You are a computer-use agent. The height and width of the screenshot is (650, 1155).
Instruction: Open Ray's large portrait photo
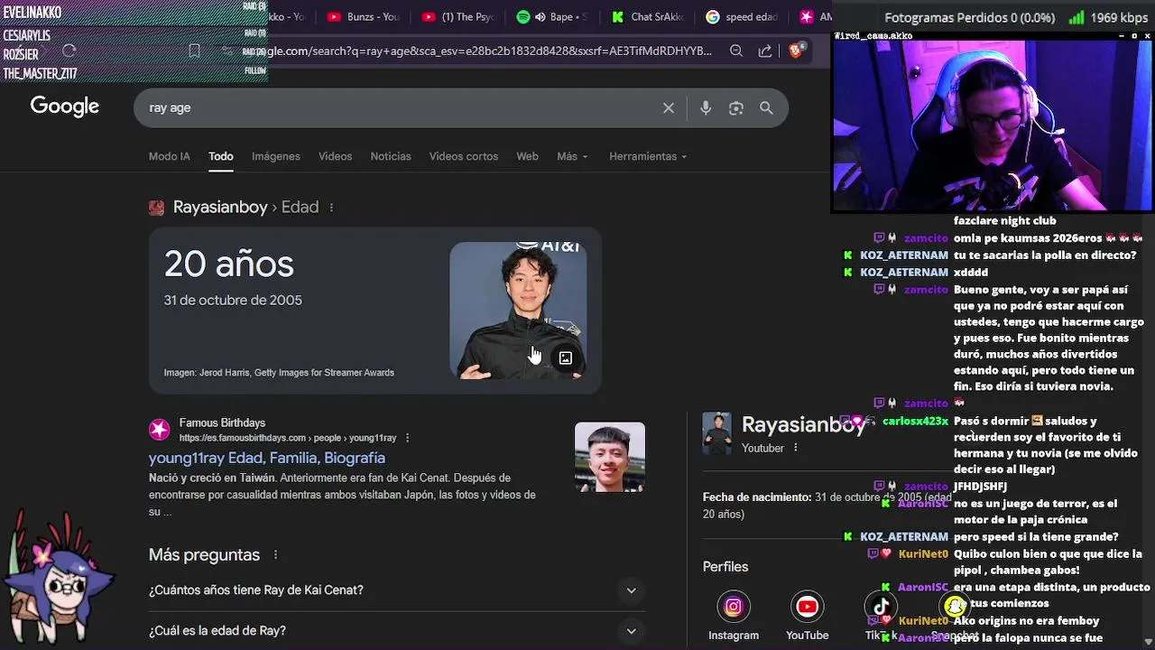518,311
